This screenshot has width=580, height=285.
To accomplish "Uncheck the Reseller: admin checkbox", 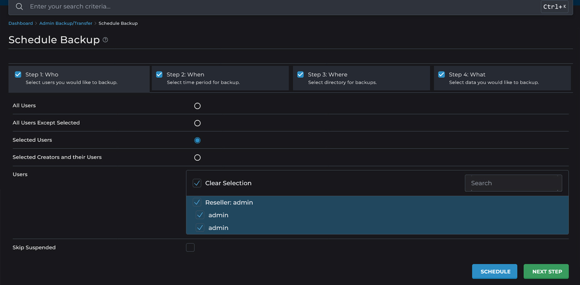I will [197, 202].
